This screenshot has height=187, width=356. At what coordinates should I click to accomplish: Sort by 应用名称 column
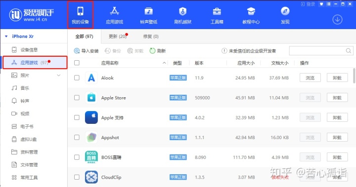point(110,63)
